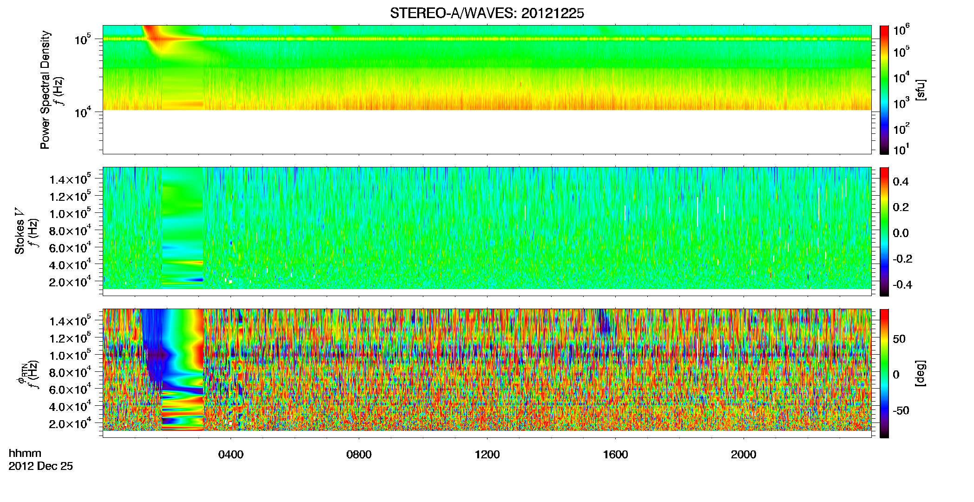
Task: Click the 0400 time tick label
Action: point(230,454)
